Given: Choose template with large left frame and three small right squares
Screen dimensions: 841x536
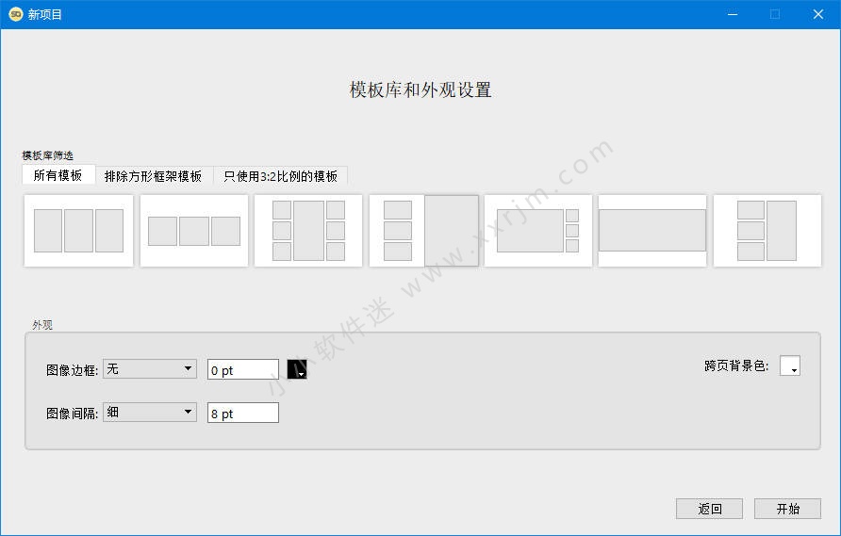Looking at the screenshot, I should [x=537, y=231].
